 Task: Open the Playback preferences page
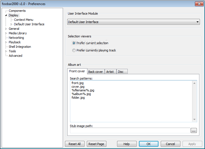pos(15,42)
